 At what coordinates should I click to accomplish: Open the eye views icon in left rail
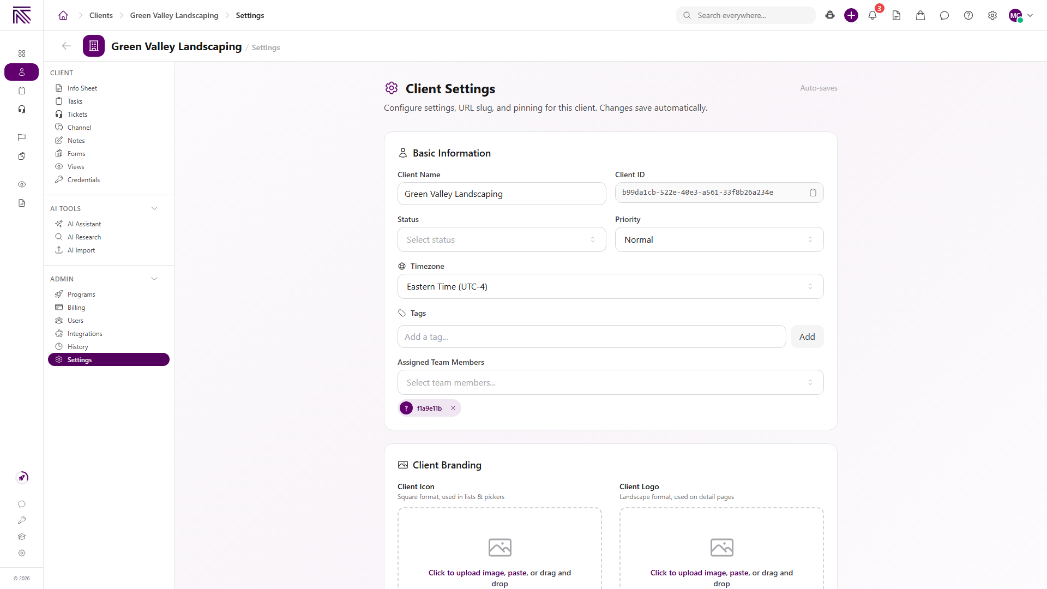tap(22, 184)
